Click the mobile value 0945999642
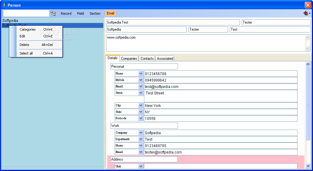This screenshot has width=313, height=171. point(221,80)
